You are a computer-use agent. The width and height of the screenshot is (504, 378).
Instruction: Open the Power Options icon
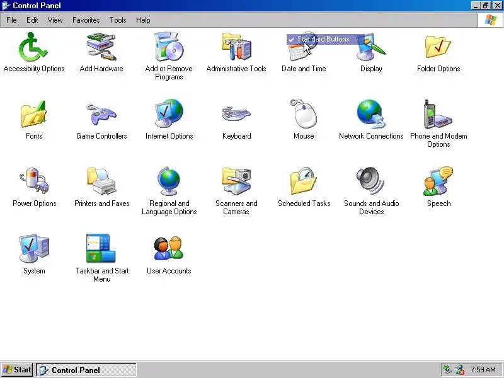click(33, 182)
